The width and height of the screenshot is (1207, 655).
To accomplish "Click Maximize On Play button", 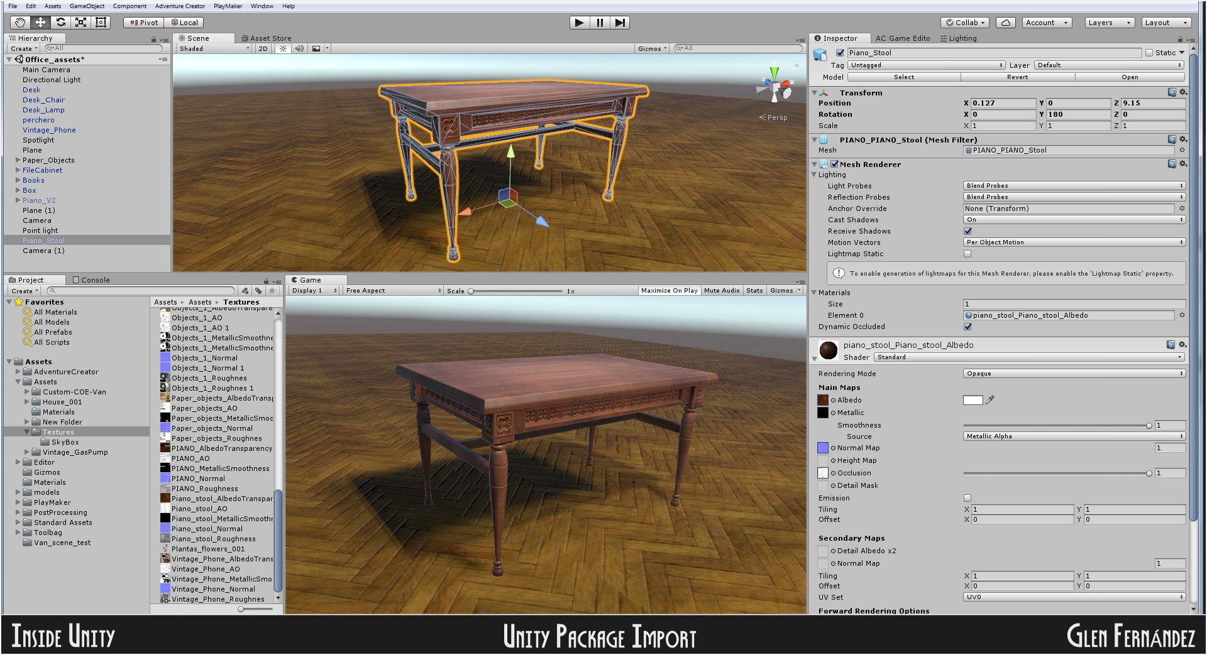I will [669, 291].
